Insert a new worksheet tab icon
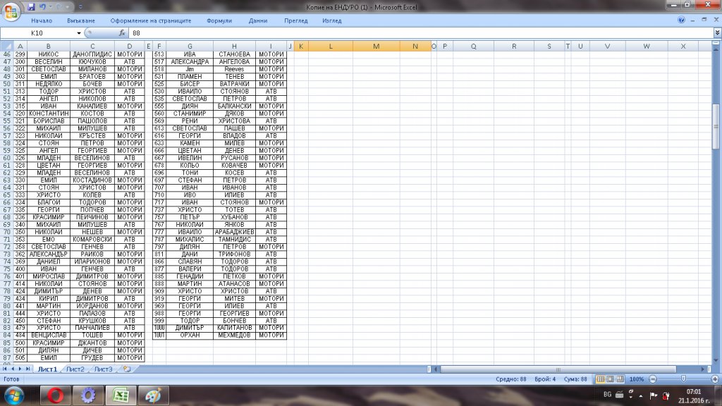Screen dimensions: 722x406 (126, 369)
